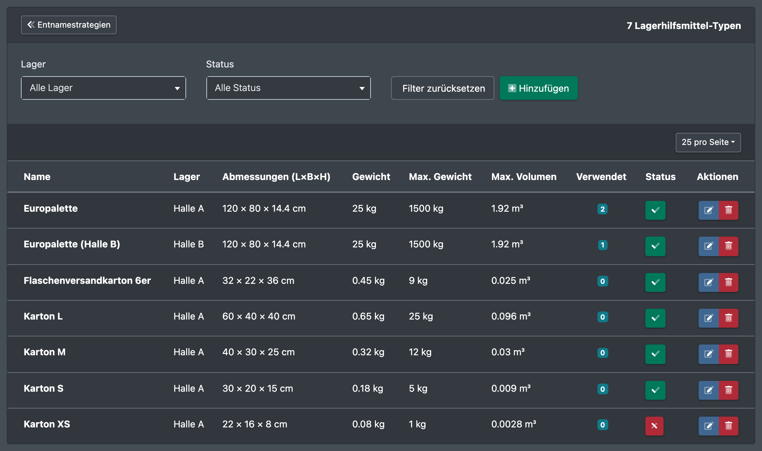The width and height of the screenshot is (762, 451).
Task: Click Filter zurücksetzen button
Action: tap(443, 88)
